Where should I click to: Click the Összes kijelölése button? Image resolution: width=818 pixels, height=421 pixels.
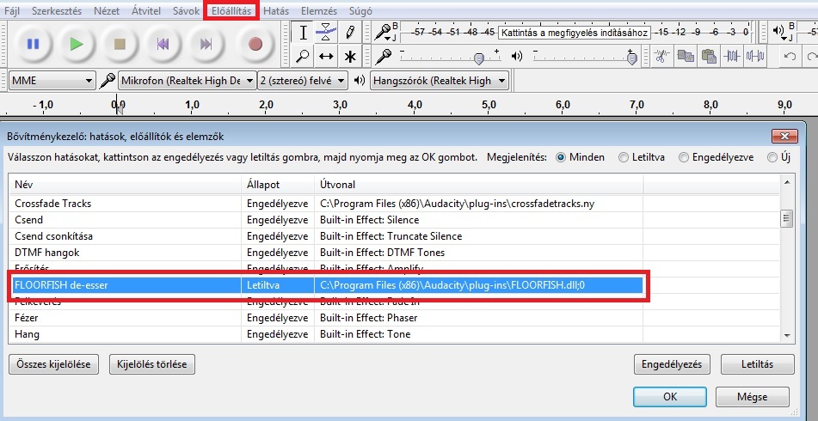coord(53,364)
